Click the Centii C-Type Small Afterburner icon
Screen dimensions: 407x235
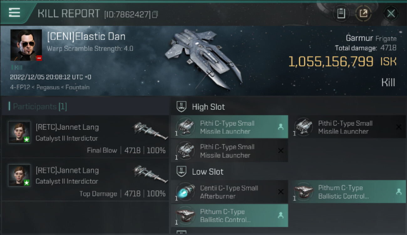click(185, 192)
